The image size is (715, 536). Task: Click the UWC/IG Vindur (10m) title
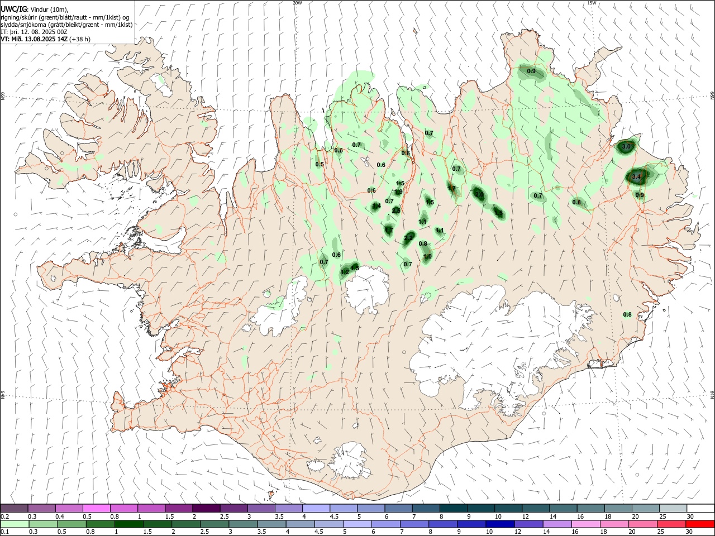[x=35, y=9]
